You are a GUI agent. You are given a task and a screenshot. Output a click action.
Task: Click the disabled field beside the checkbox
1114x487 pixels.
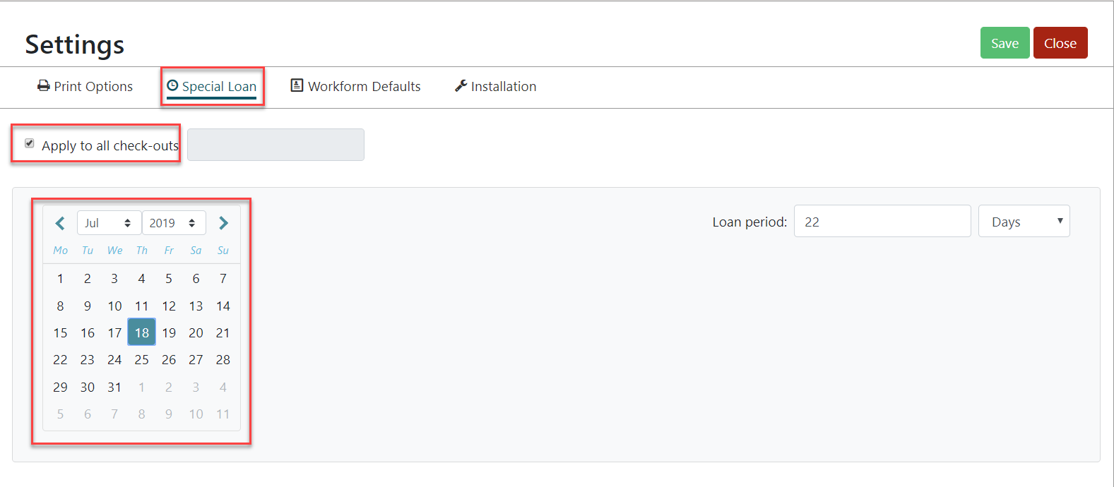coord(275,145)
